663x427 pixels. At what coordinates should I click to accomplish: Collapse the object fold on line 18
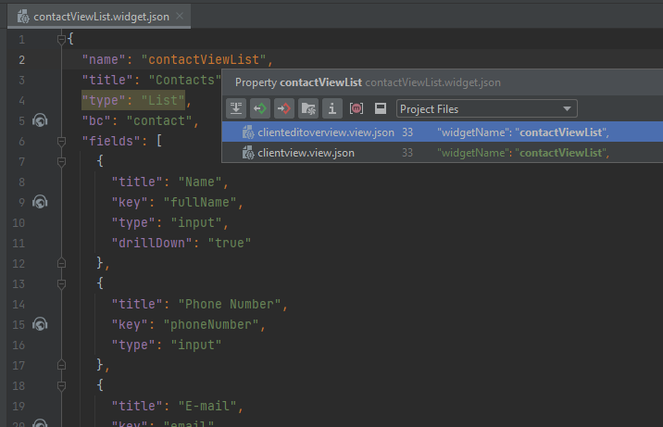(61, 385)
